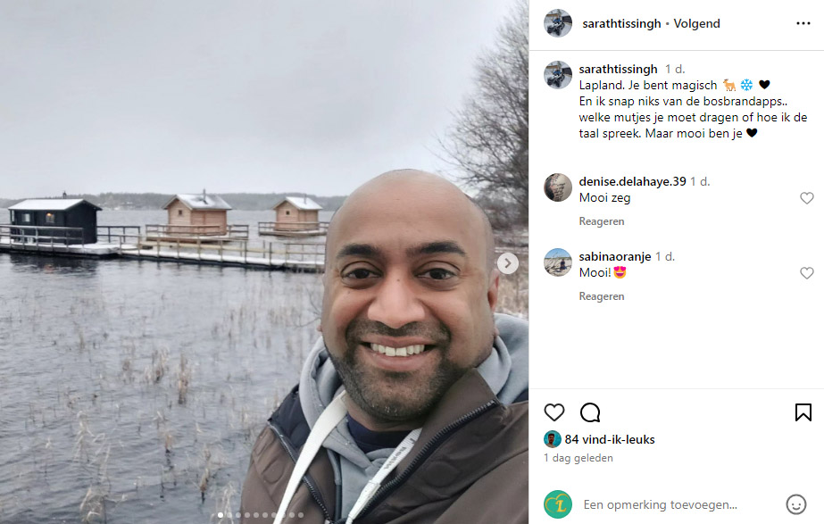Toggle the Volgend following status
Viewport: 824px width, 524px height.
pos(697,23)
